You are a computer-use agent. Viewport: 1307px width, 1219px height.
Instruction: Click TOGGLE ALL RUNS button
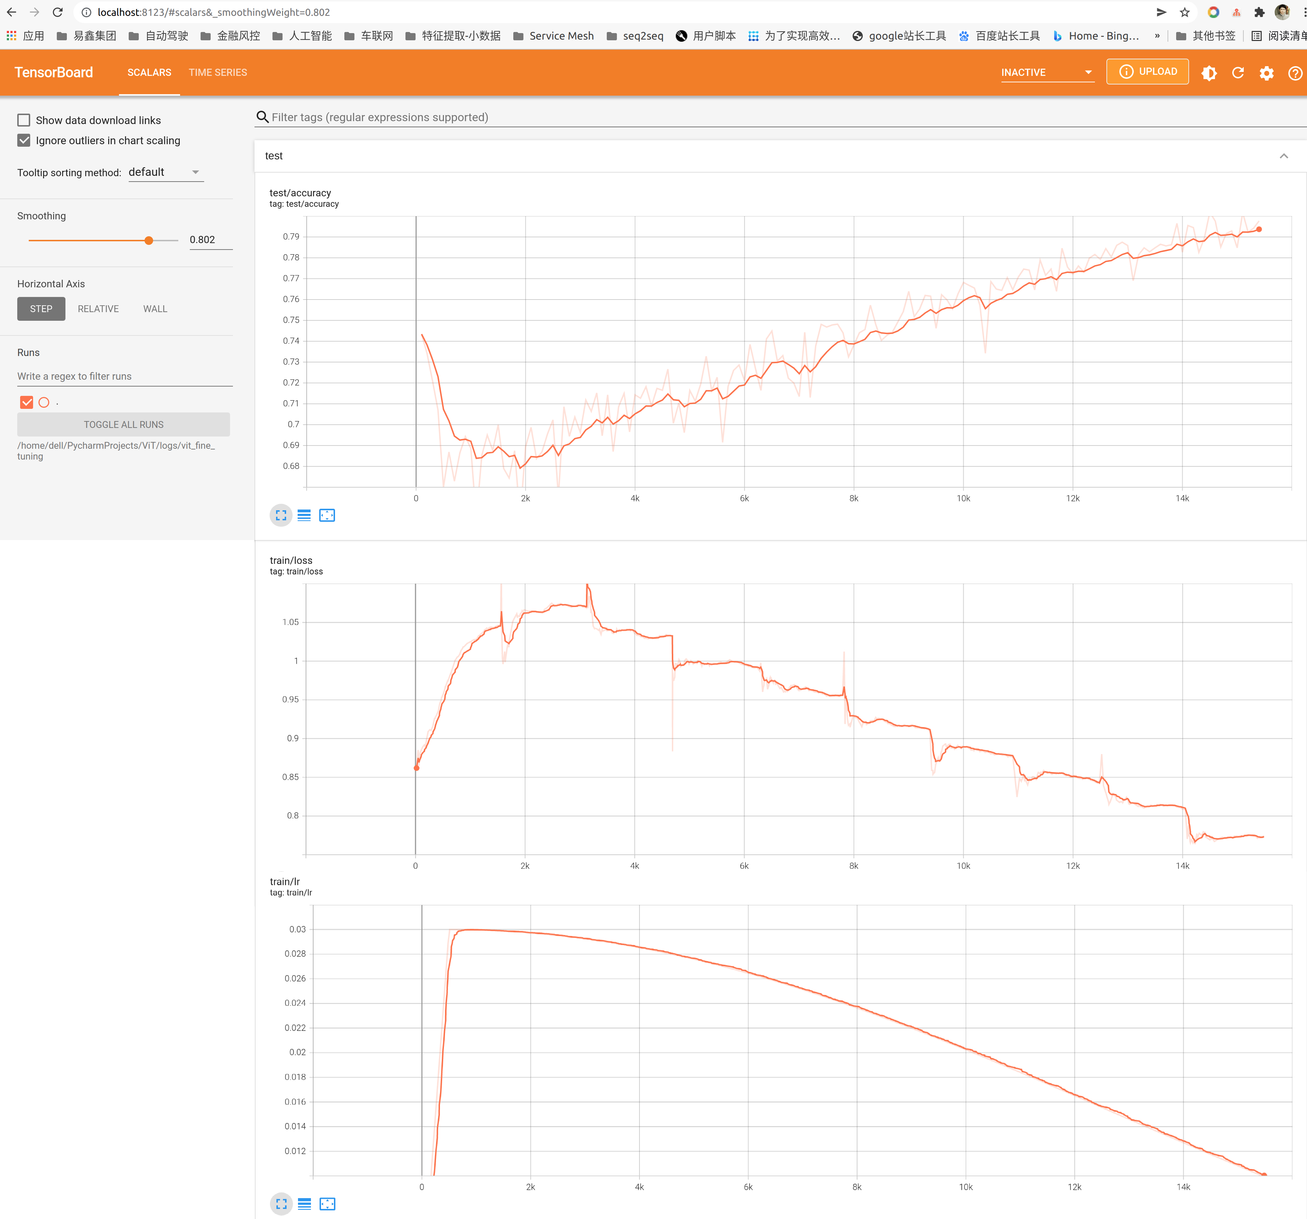coord(124,424)
